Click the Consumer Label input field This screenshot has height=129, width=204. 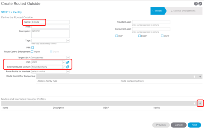tap(151, 29)
